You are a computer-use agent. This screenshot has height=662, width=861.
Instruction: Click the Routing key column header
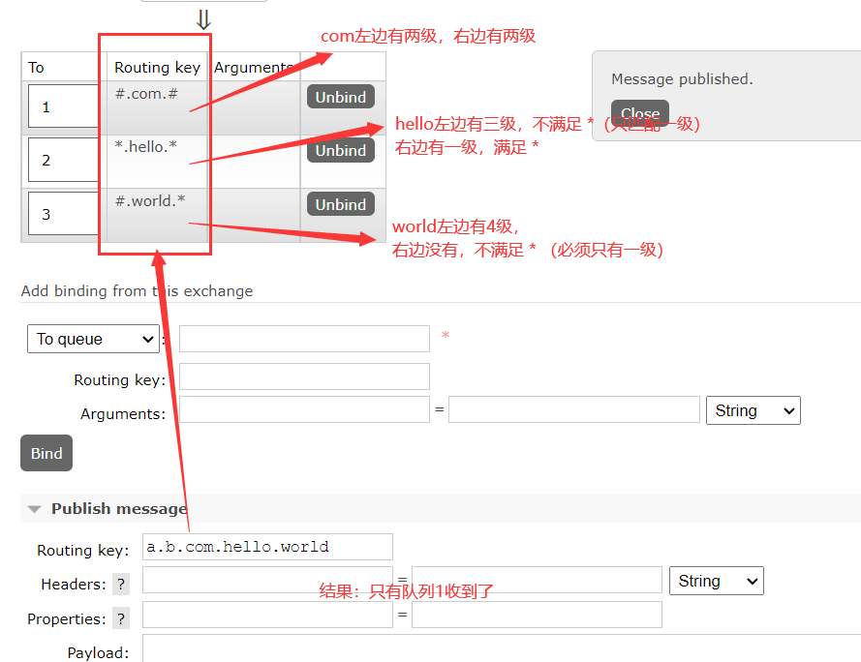click(157, 67)
